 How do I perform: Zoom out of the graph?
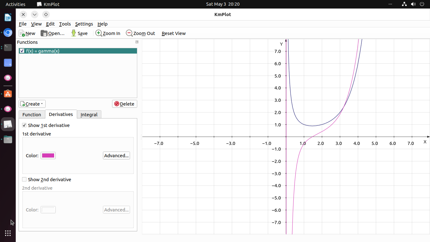click(141, 33)
